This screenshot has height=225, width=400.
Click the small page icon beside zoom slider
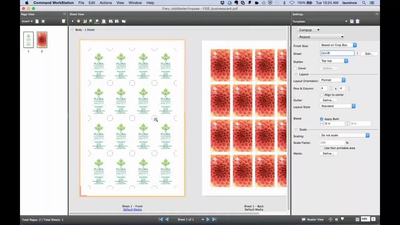337,219
